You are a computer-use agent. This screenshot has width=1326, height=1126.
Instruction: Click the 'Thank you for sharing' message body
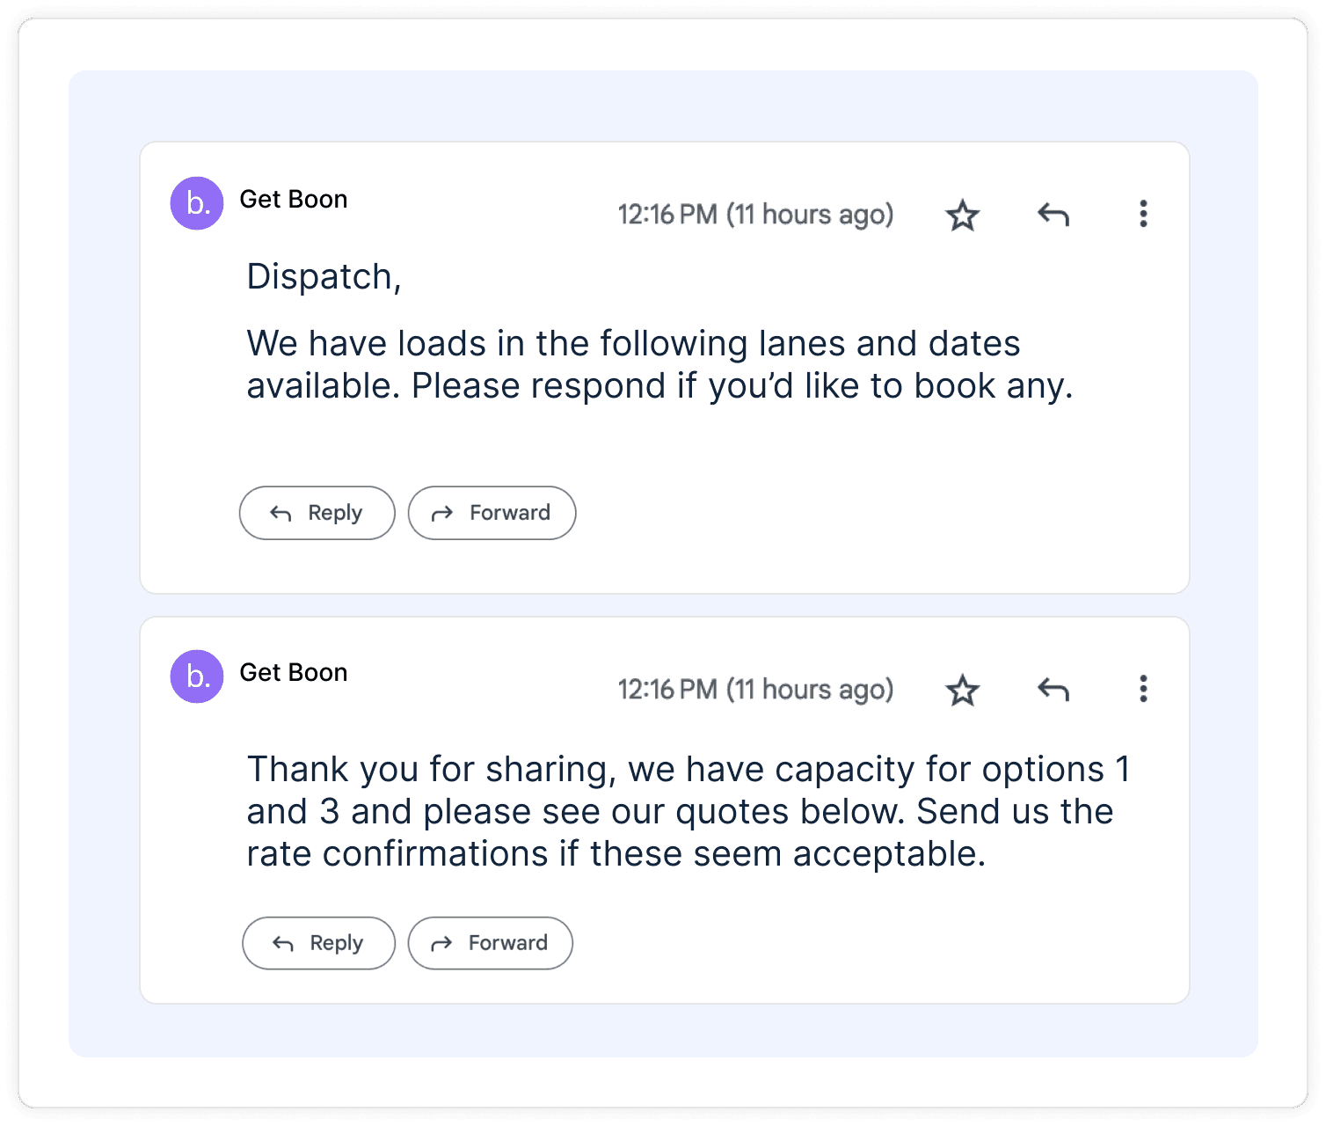688,811
